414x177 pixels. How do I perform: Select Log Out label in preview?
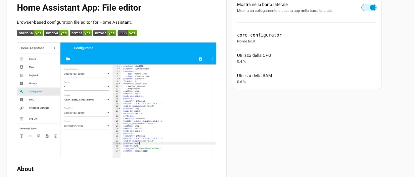pyautogui.click(x=33, y=119)
